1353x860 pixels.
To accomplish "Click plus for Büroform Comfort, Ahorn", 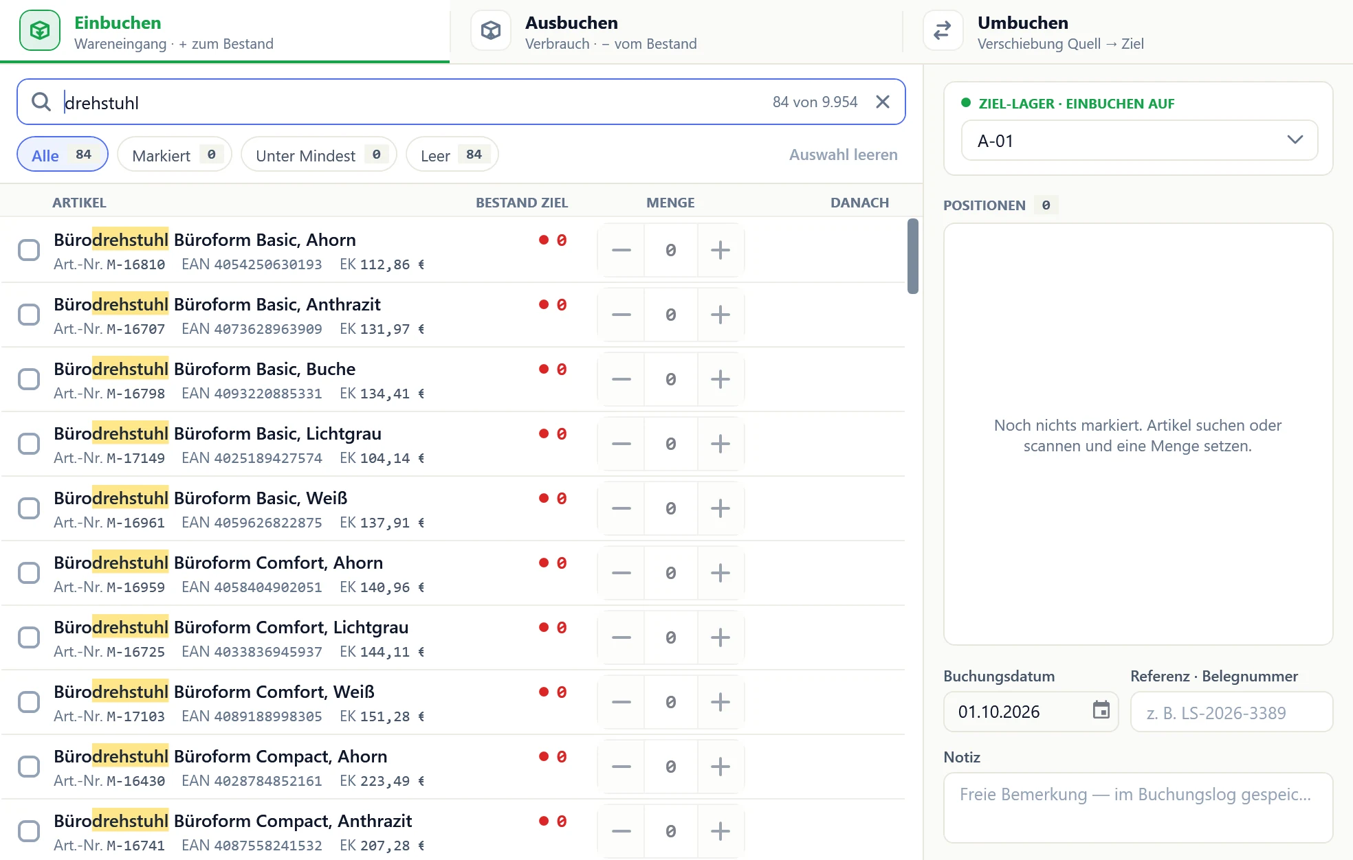I will point(720,573).
